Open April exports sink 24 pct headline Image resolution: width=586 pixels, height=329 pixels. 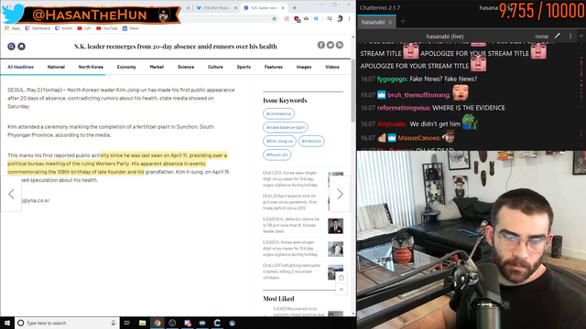290,202
